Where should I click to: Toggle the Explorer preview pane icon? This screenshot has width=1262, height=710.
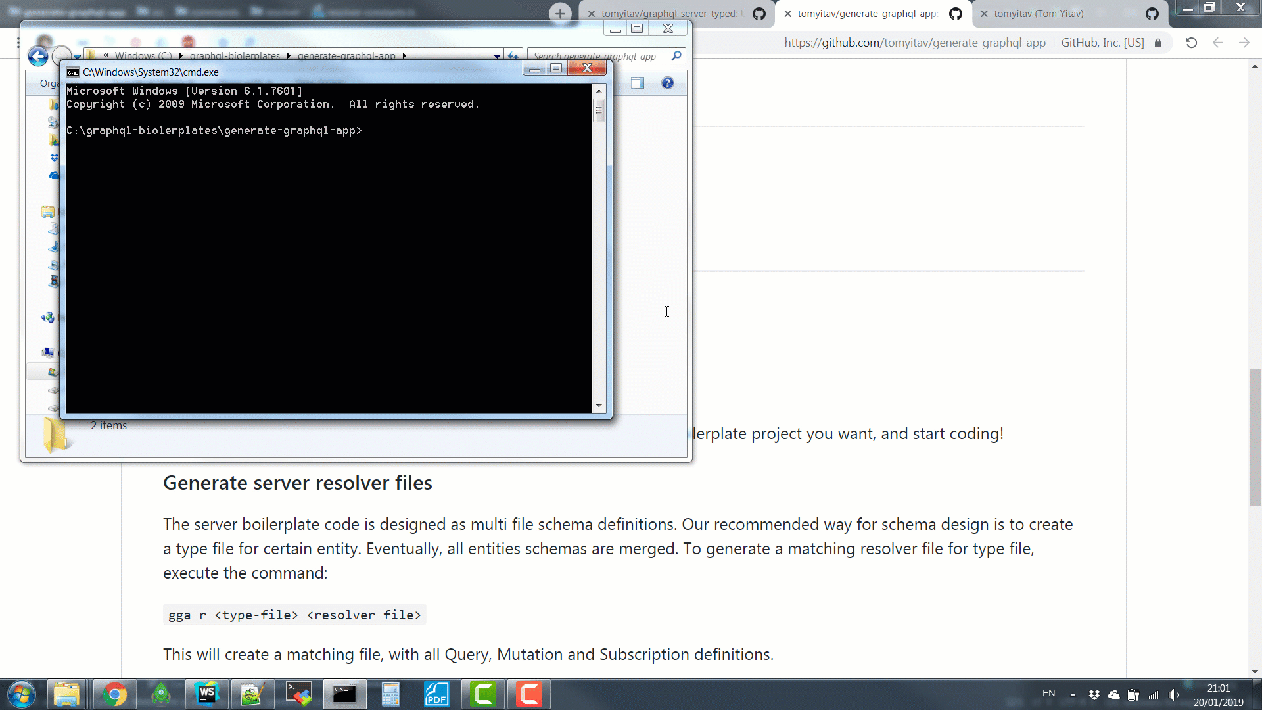pos(637,83)
